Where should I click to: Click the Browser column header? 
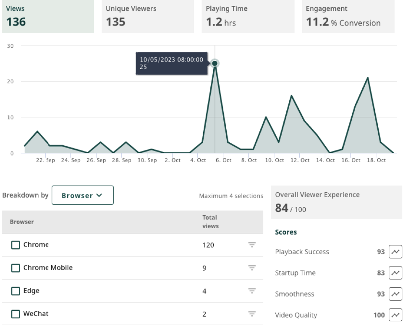pyautogui.click(x=22, y=222)
